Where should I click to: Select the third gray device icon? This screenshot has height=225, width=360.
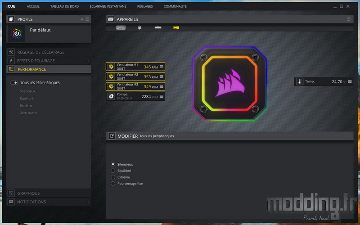158,27
